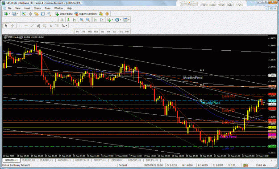Image resolution: width=279 pixels, height=169 pixels.
Task: Expand the Templates dropdown arrow
Action: click(x=129, y=20)
